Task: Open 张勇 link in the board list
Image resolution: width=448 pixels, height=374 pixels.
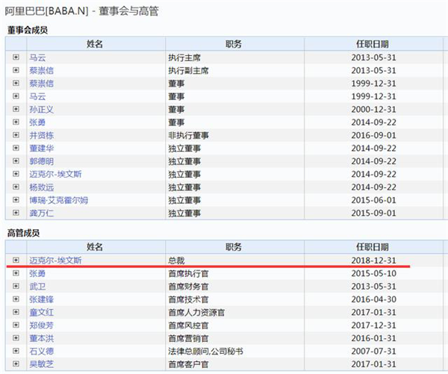Action: pyautogui.click(x=37, y=122)
